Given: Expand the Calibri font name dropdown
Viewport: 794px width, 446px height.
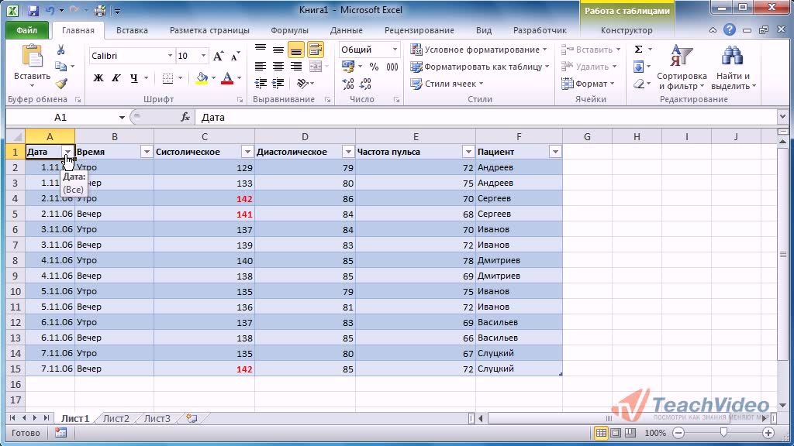Looking at the screenshot, I should click(x=170, y=57).
